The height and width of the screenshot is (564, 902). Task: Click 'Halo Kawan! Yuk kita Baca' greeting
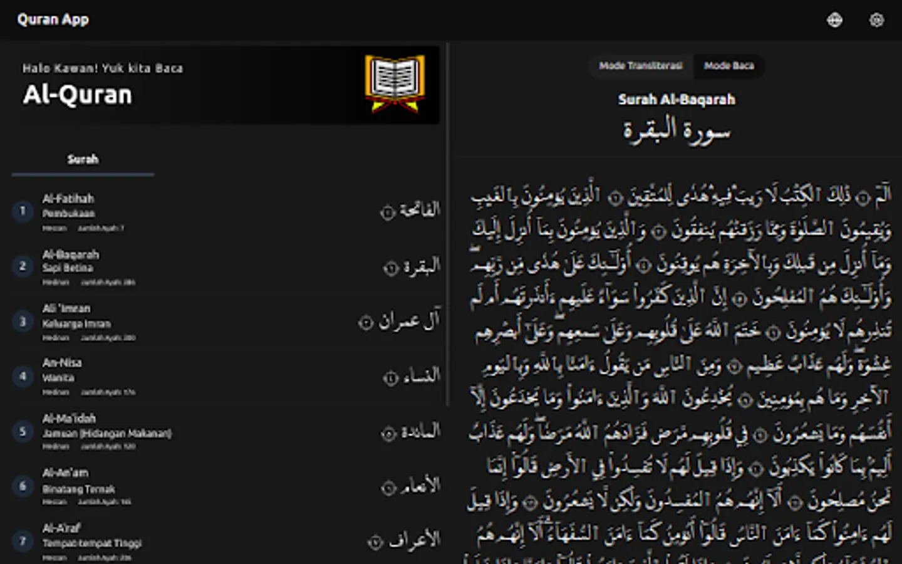click(103, 68)
